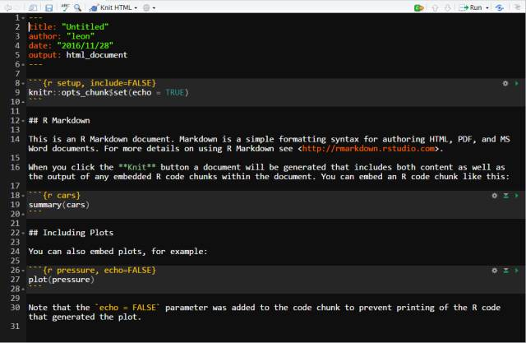Collapse R Markdown section at line 12
The image size is (526, 343).
[x=23, y=121]
